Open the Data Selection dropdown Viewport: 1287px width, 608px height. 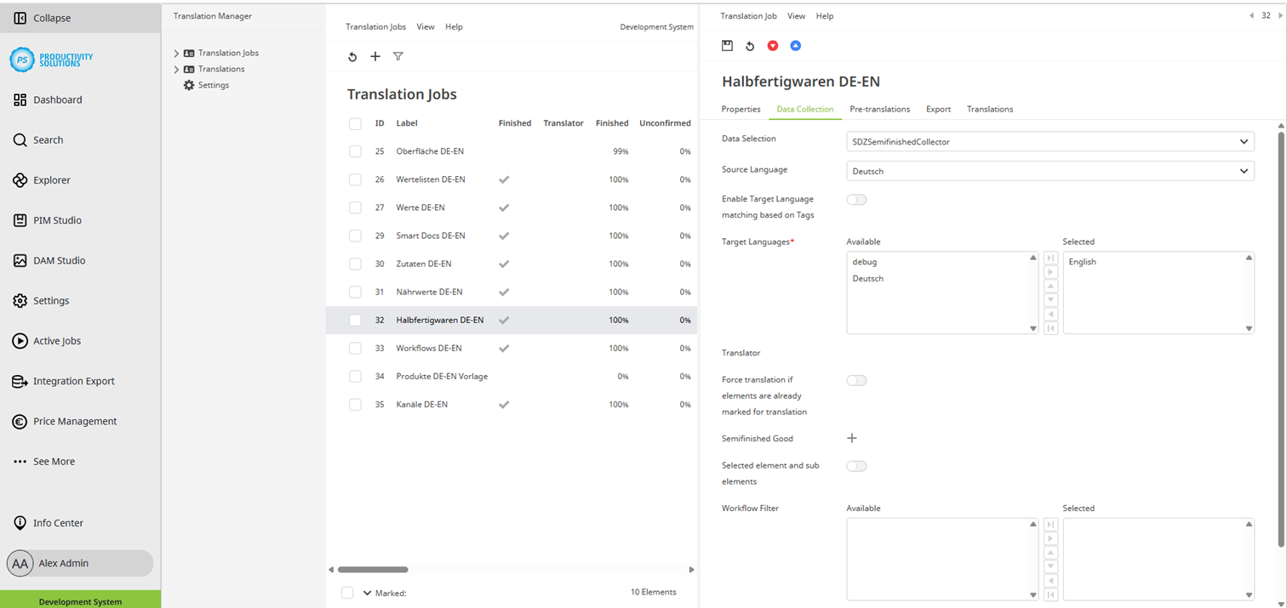pos(1050,141)
